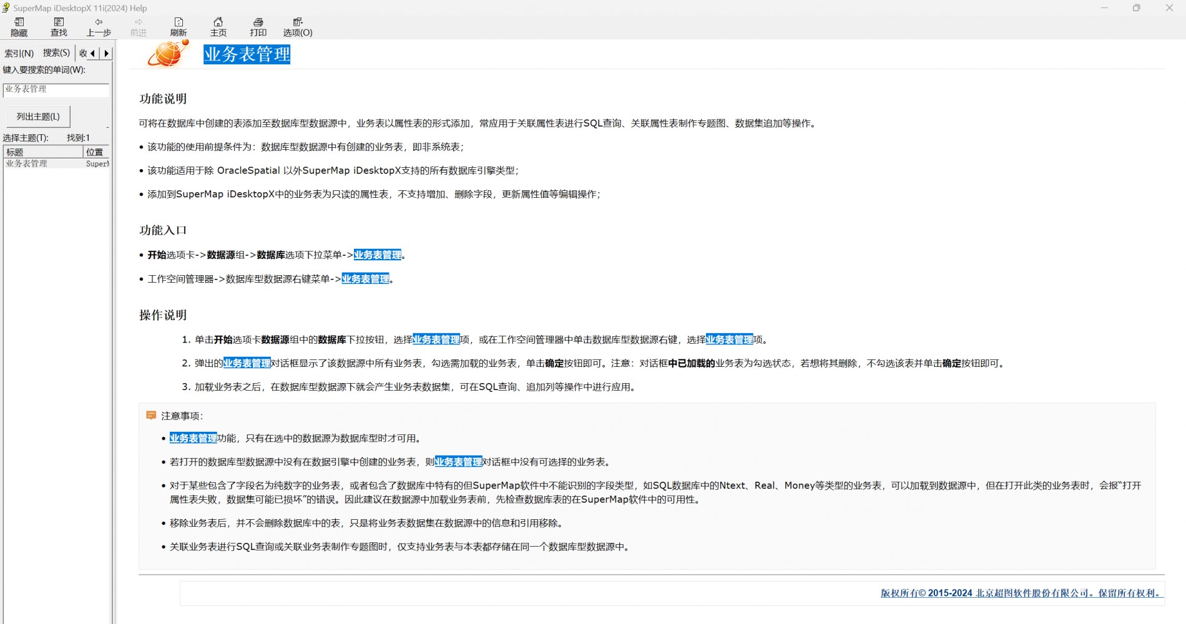
Task: Click the 位置 column header
Action: (x=96, y=152)
